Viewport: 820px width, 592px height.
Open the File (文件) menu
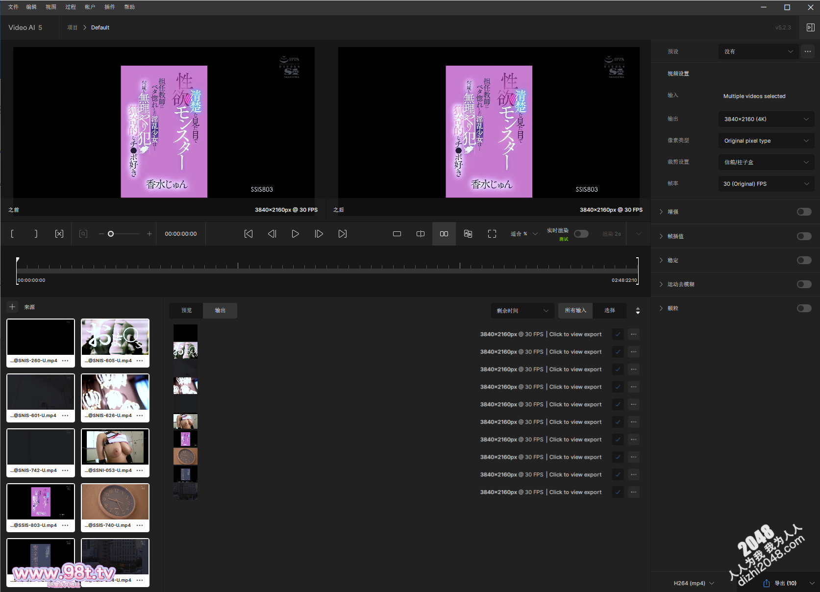[13, 7]
